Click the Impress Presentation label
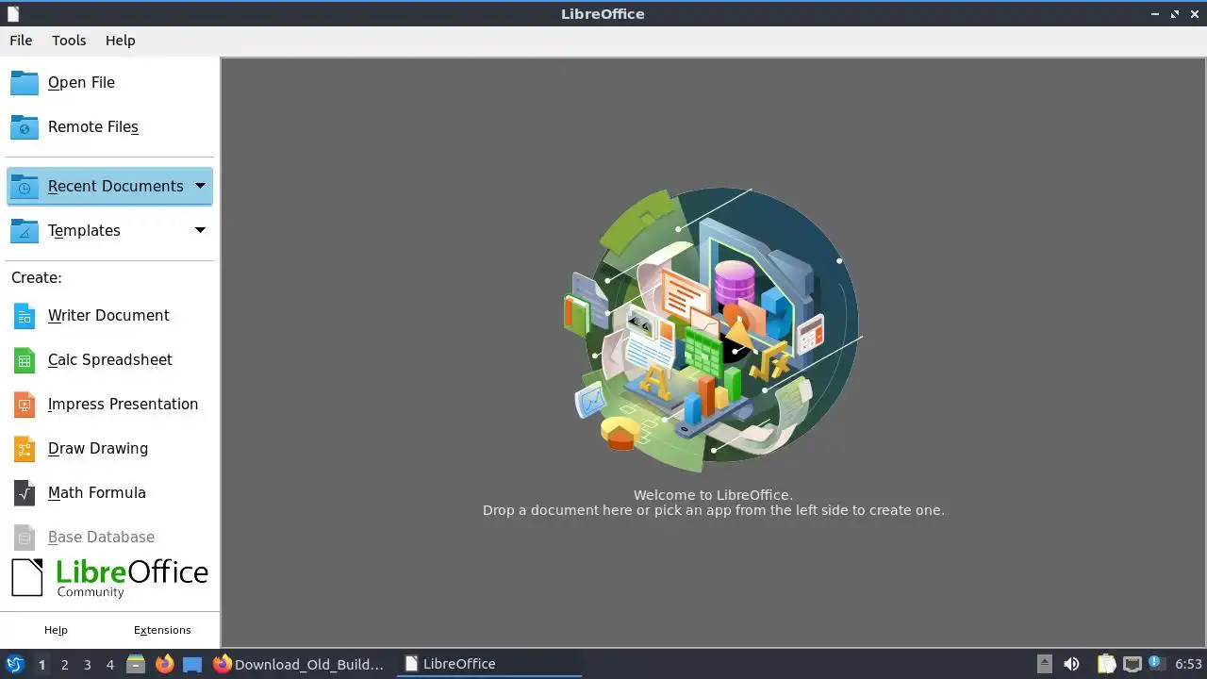The height and width of the screenshot is (679, 1207). (x=123, y=405)
